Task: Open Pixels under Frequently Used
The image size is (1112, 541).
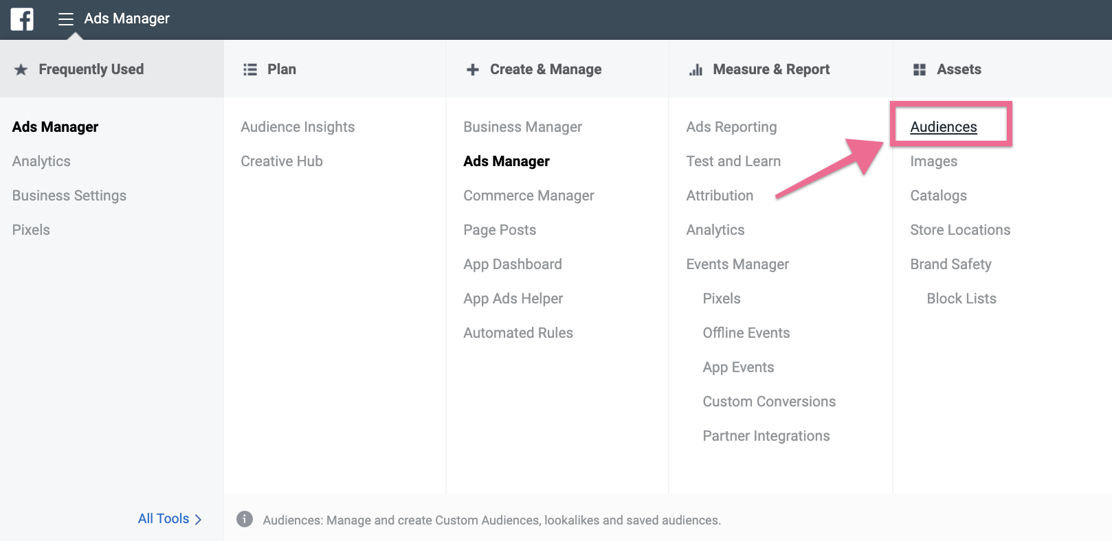Action: pos(31,230)
